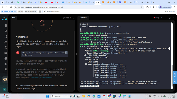
Task: Stop the lab
Action: pos(158,18)
